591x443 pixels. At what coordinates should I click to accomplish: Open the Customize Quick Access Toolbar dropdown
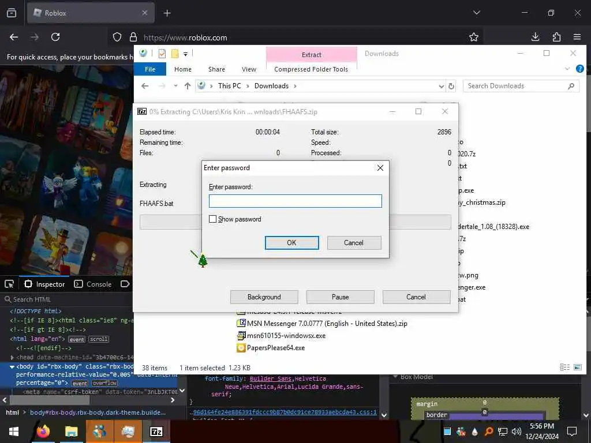click(185, 54)
